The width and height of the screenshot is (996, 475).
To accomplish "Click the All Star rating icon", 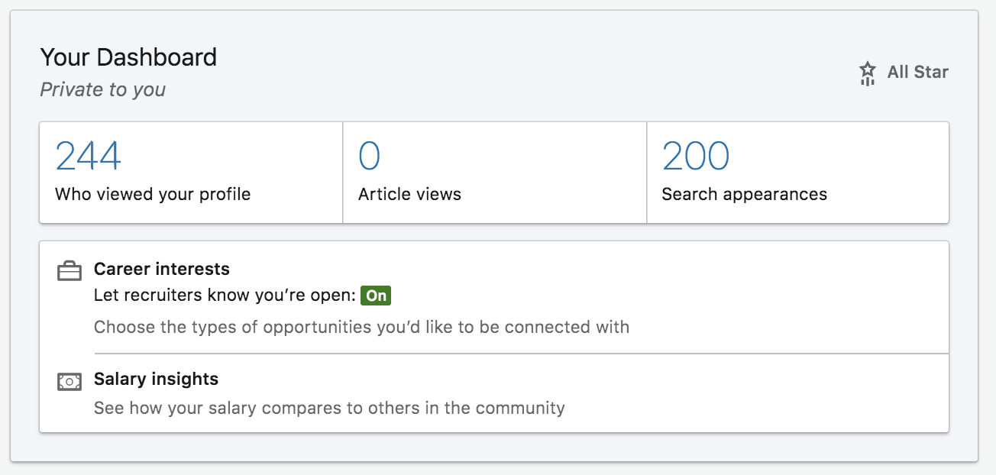I will click(x=867, y=73).
